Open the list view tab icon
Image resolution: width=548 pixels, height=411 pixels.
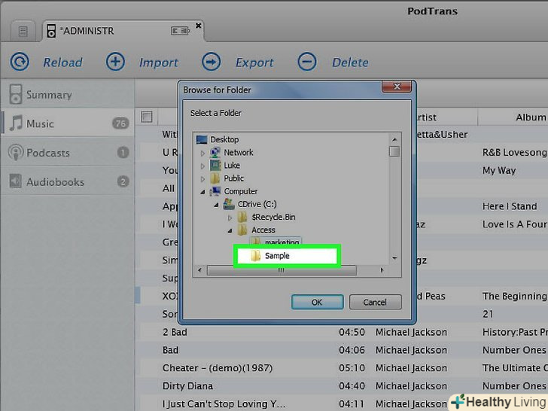[23, 32]
